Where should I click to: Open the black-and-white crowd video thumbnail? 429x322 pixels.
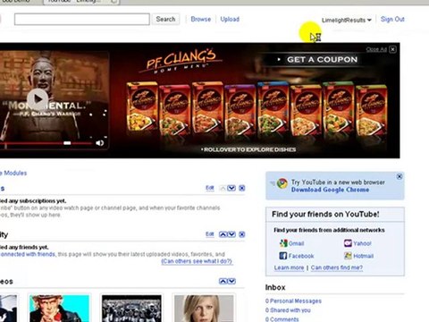(131, 309)
